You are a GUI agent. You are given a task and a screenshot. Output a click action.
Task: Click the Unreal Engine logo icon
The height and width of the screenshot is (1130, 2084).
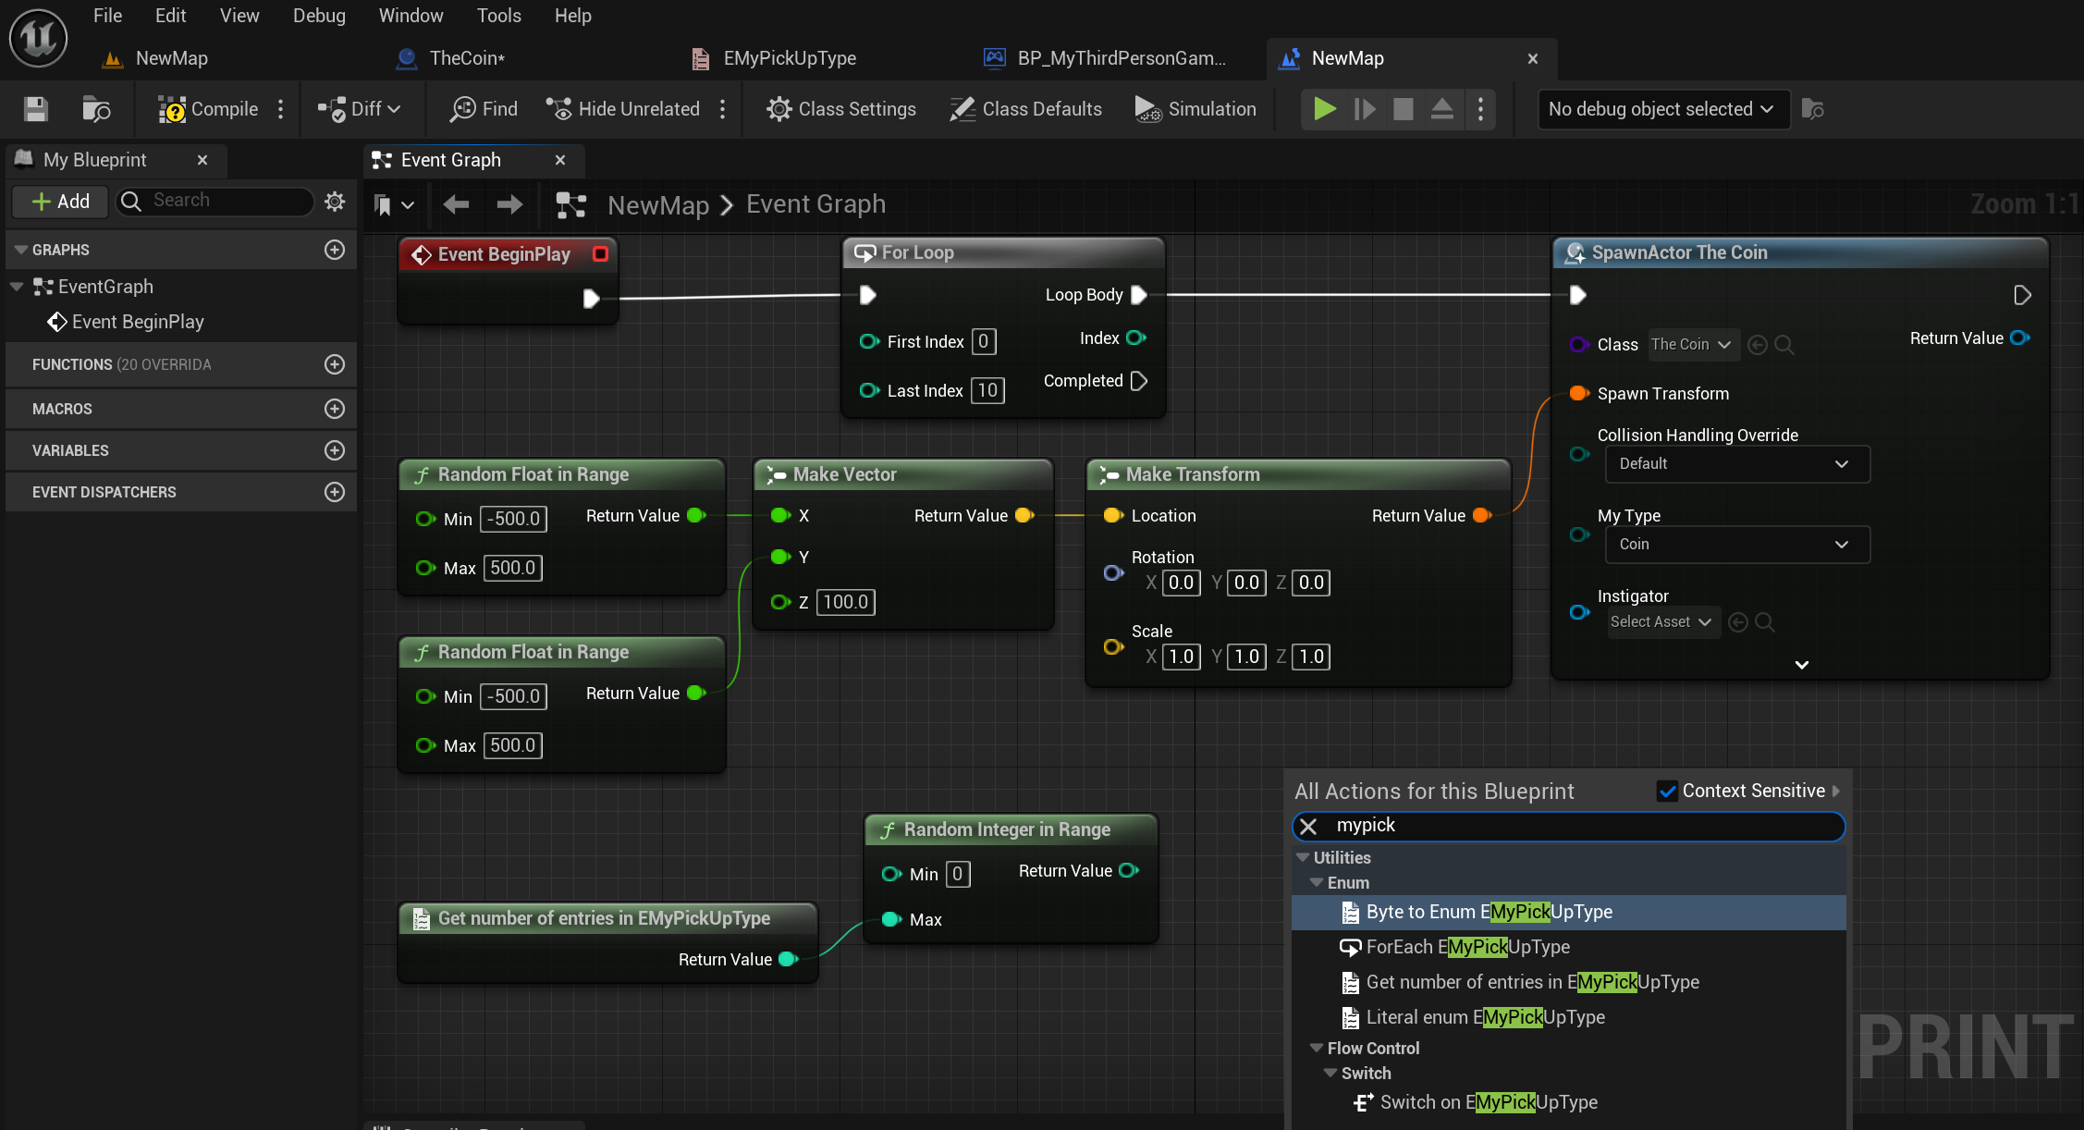(38, 38)
